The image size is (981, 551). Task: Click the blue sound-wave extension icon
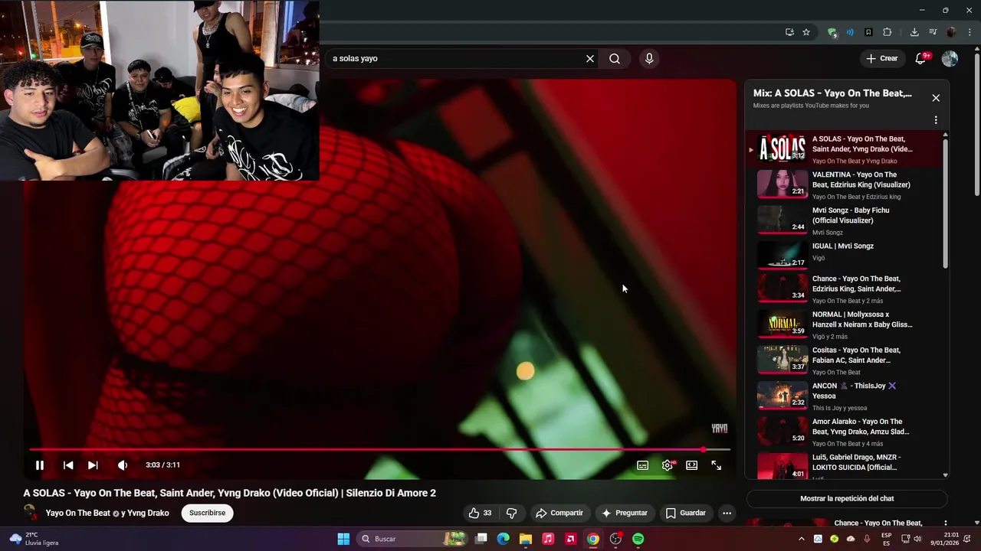point(850,32)
